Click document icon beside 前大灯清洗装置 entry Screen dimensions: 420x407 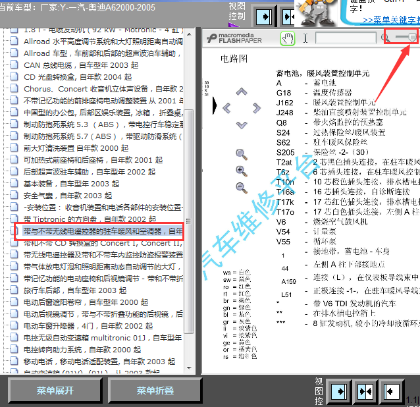[x=14, y=148]
